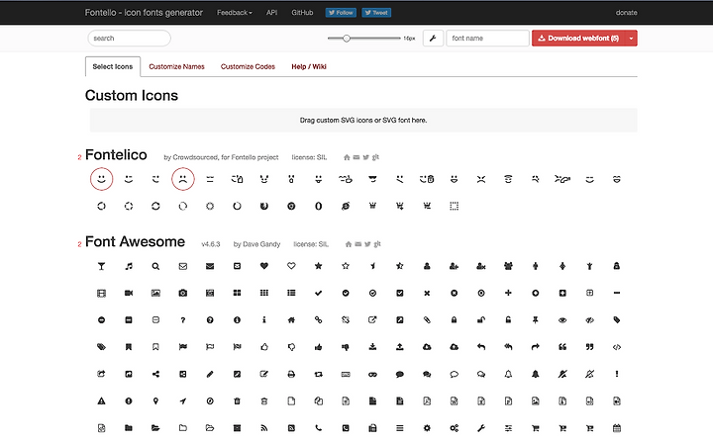Screen dimensions: 713x442
Task: Adjust the icon size slider handle
Action: pyautogui.click(x=347, y=39)
